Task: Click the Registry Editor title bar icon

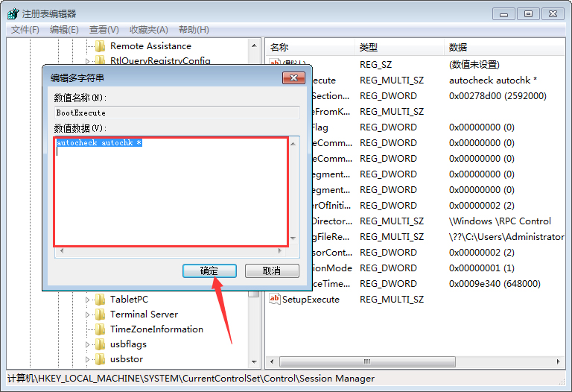Action: pos(13,13)
